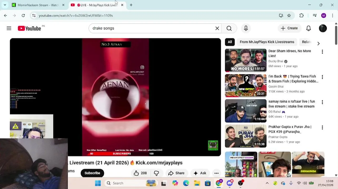Open Windows Start menu

98,183
